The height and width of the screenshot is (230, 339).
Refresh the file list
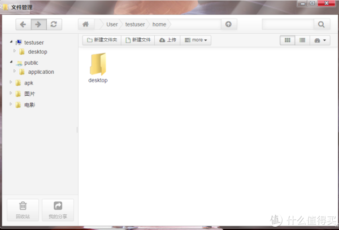pyautogui.click(x=54, y=24)
